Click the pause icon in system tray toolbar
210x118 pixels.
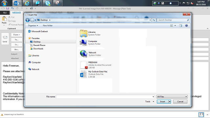tap(159, 3)
